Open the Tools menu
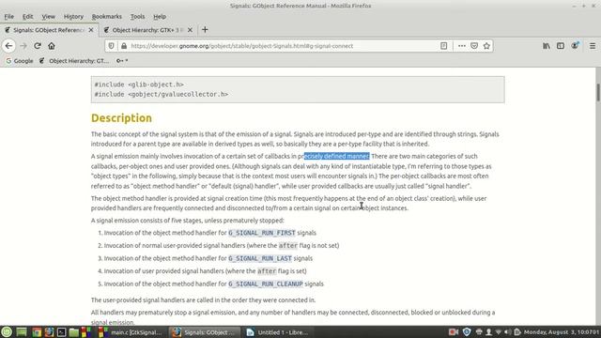Image resolution: width=601 pixels, height=338 pixels. 137,17
